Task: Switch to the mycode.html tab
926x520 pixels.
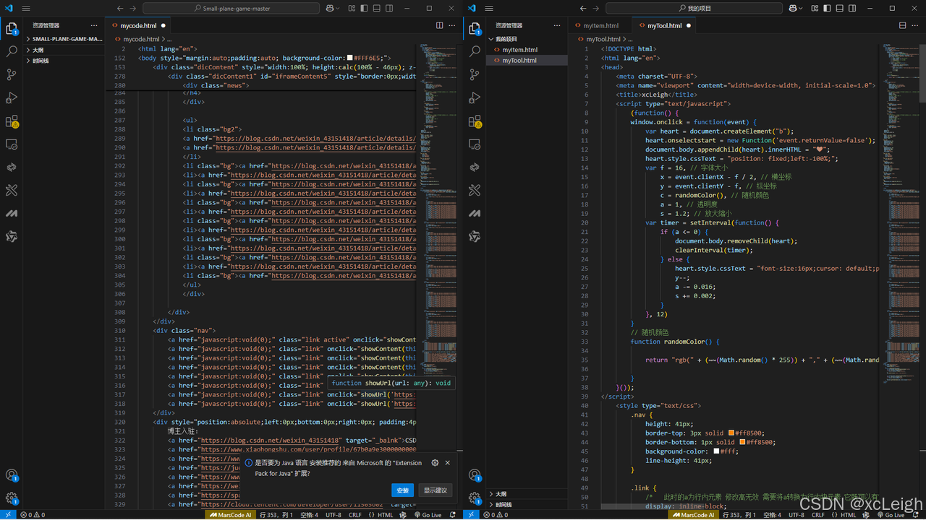Action: (138, 25)
